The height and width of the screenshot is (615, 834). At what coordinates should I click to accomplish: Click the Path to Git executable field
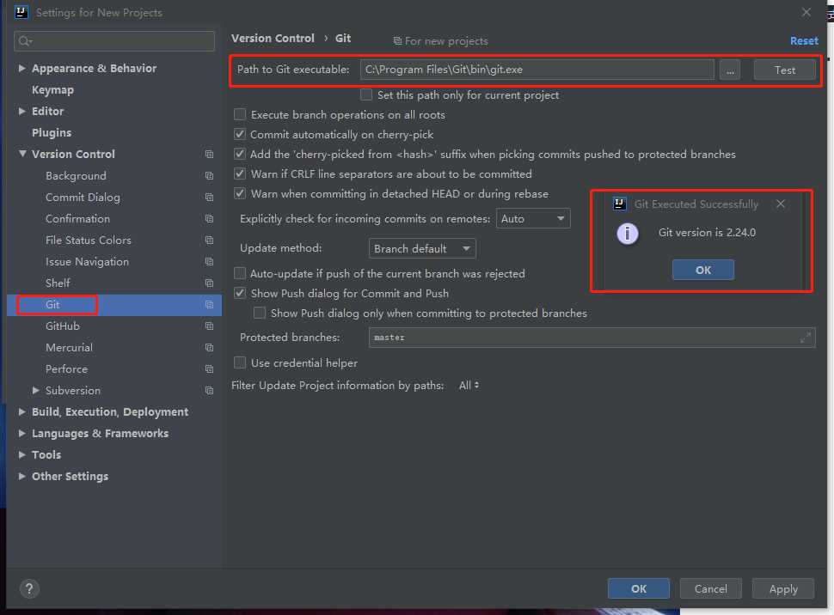(x=537, y=70)
